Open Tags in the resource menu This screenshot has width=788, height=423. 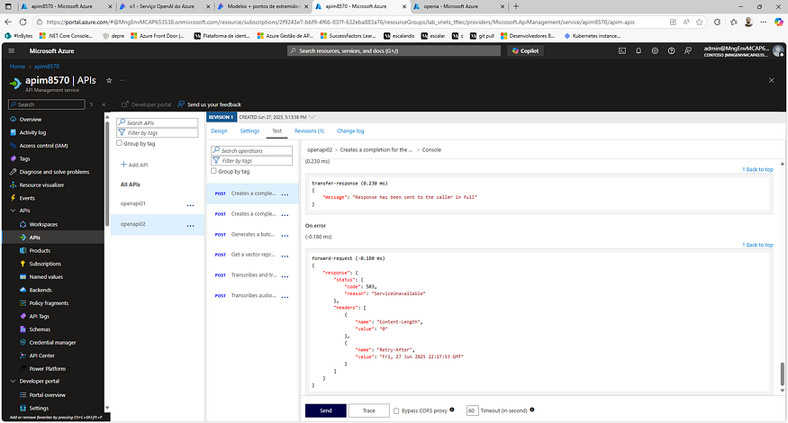(x=24, y=158)
